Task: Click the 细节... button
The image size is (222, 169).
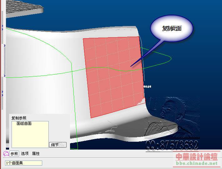Action: [58, 145]
